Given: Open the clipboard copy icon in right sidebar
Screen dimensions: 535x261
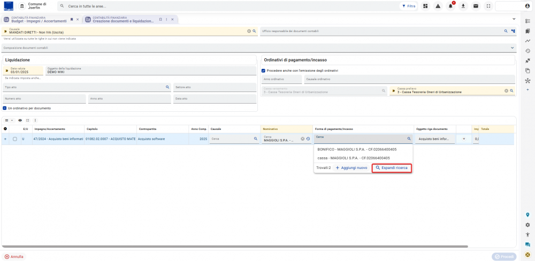Looking at the screenshot, I should click(528, 71).
